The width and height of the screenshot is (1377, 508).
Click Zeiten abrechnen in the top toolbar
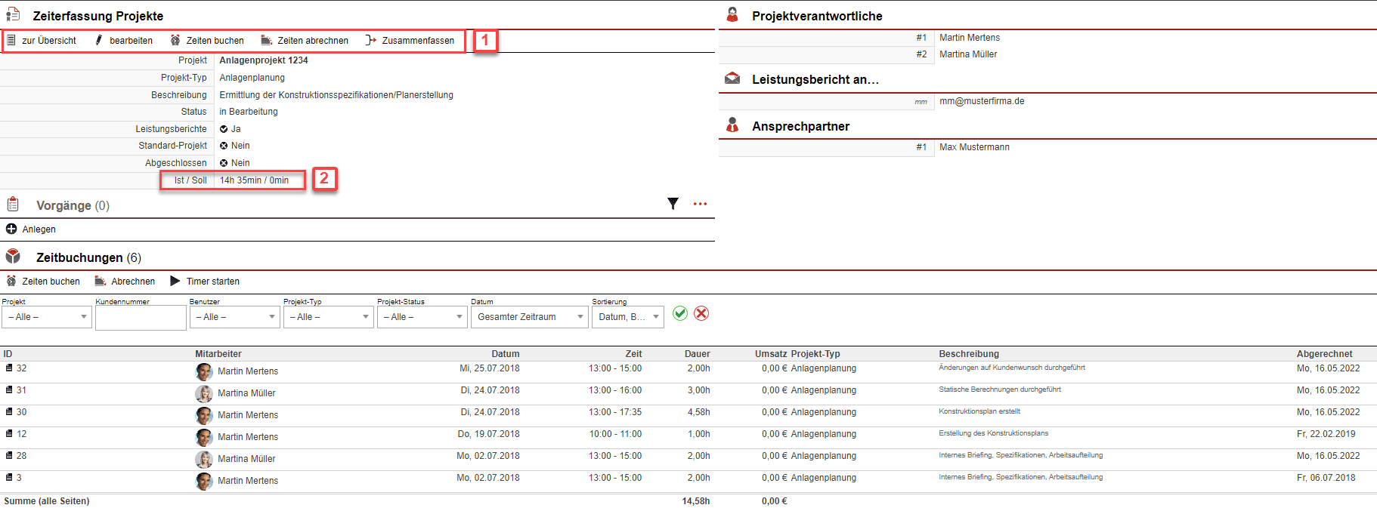(305, 41)
